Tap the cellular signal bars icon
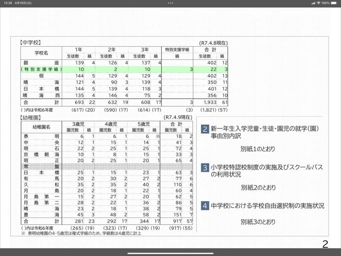The height and width of the screenshot is (256, 341). (x=314, y=3)
